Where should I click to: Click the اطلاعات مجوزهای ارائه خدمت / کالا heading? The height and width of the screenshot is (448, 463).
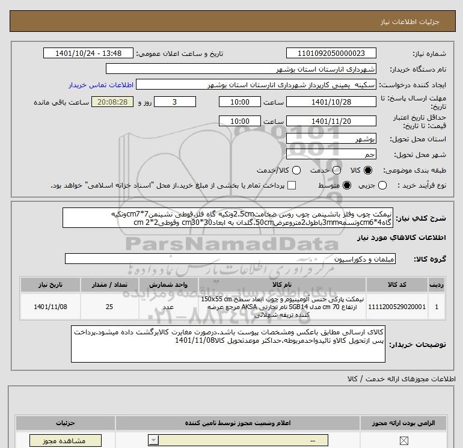click(401, 379)
